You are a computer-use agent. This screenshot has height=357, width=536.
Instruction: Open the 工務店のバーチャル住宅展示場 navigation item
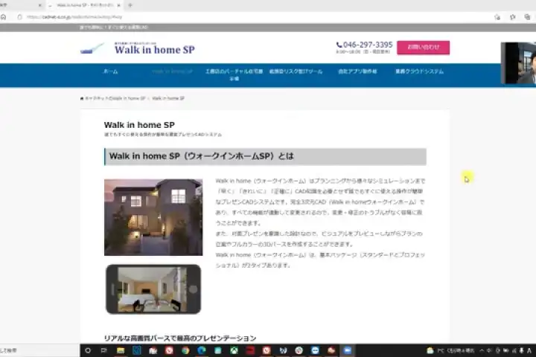pos(234,75)
